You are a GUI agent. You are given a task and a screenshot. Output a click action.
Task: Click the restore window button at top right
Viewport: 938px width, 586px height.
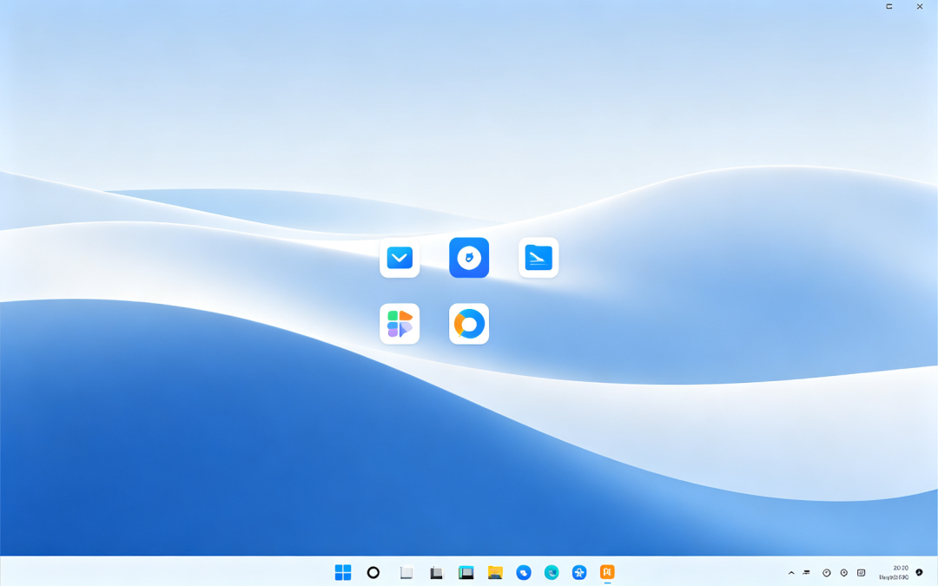point(889,7)
